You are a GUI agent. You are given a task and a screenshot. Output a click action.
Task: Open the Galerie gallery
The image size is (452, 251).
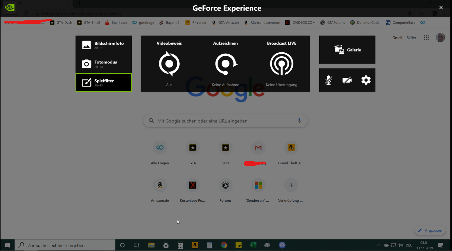pos(347,50)
